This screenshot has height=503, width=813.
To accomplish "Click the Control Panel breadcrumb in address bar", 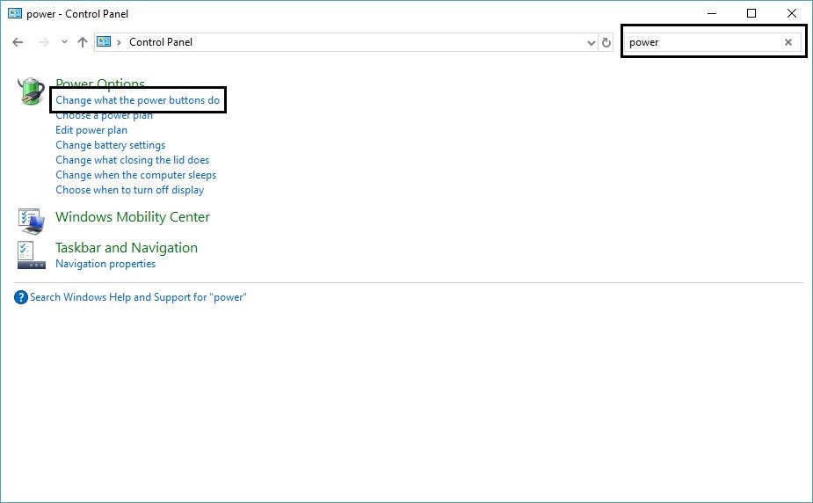I will point(161,42).
